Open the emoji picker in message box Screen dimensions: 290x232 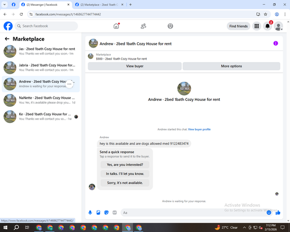pyautogui.click(x=269, y=213)
